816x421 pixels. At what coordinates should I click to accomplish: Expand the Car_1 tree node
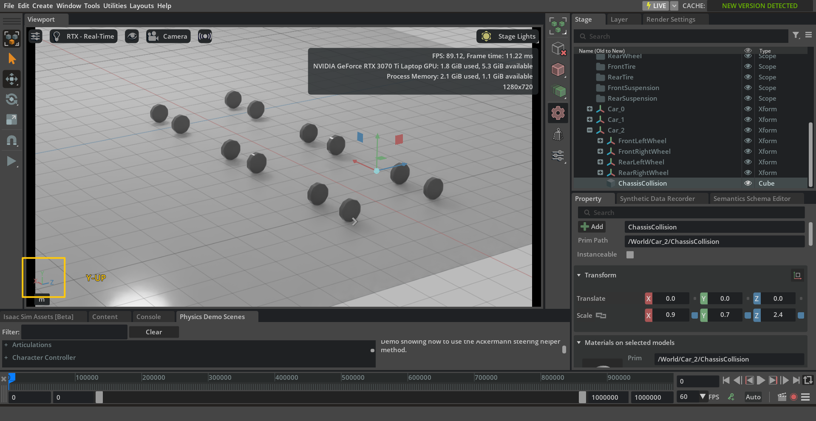589,119
